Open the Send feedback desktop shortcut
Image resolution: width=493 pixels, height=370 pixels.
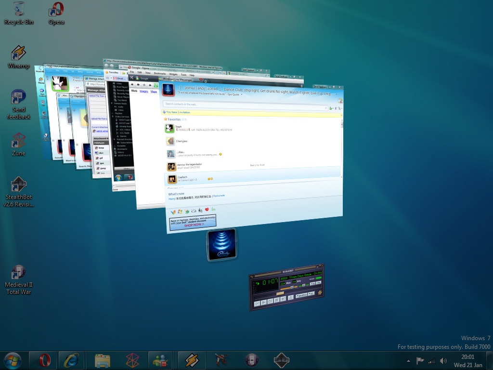[19, 105]
